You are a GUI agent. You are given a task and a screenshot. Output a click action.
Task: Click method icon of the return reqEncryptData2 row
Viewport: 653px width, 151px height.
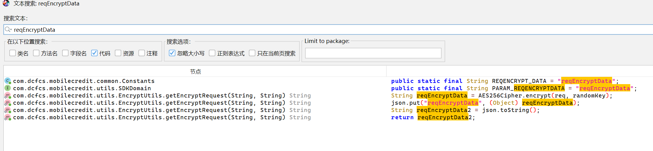(8, 117)
